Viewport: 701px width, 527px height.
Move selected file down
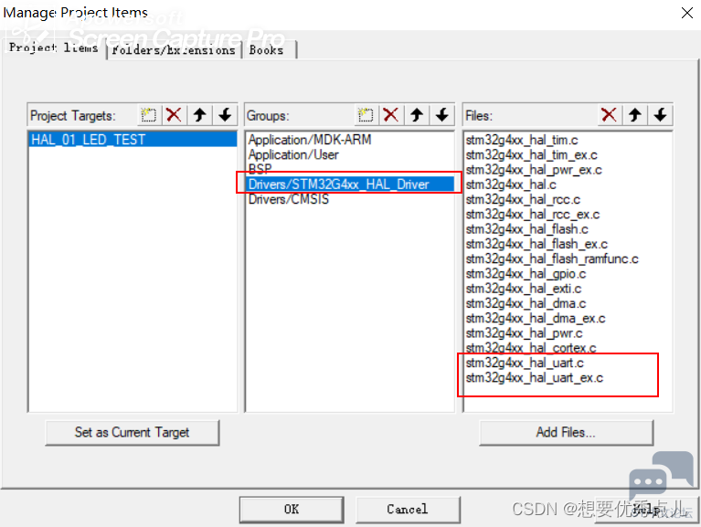tap(660, 115)
